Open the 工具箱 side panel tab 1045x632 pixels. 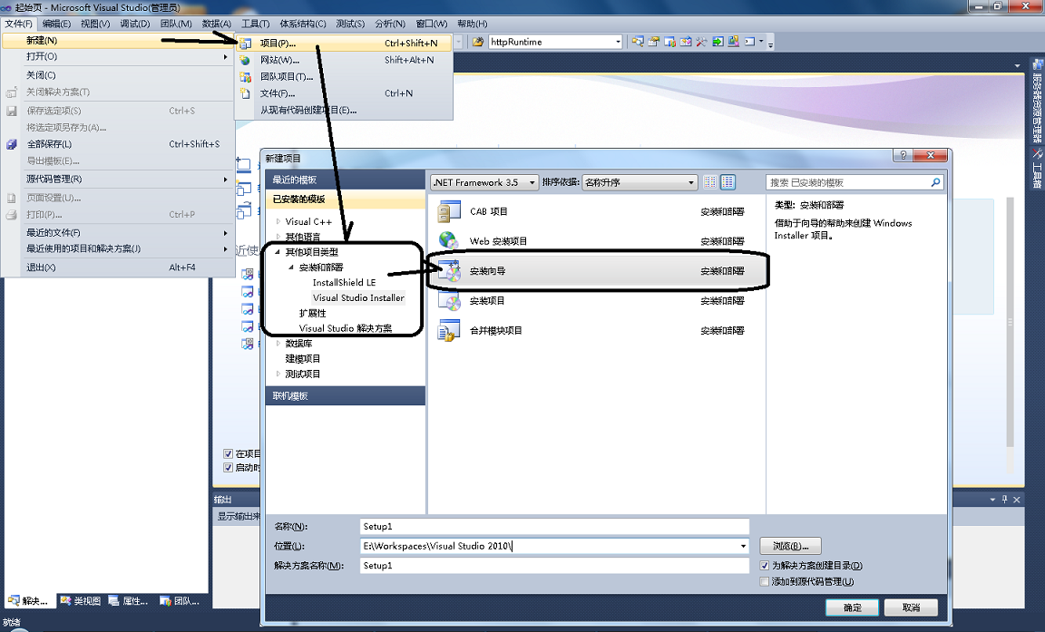1037,170
